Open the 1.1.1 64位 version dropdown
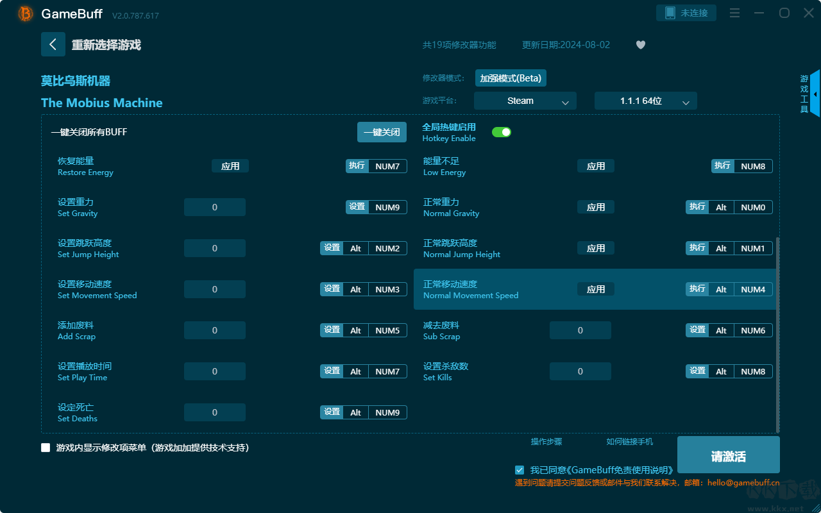This screenshot has height=513, width=821. click(646, 101)
